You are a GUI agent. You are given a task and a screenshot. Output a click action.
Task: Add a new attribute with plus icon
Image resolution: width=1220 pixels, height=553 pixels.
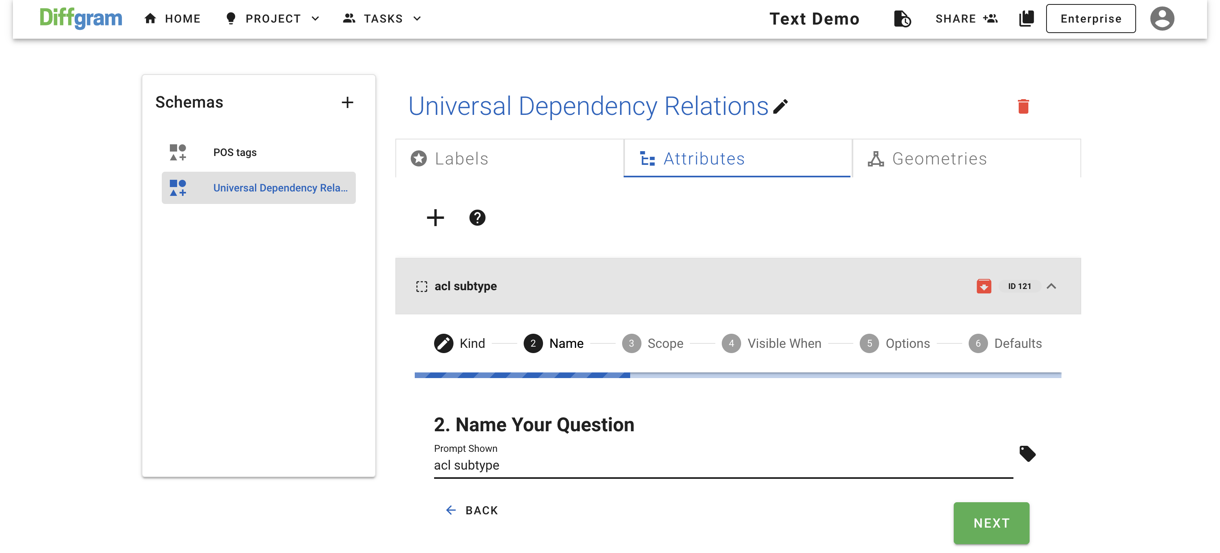pos(435,218)
